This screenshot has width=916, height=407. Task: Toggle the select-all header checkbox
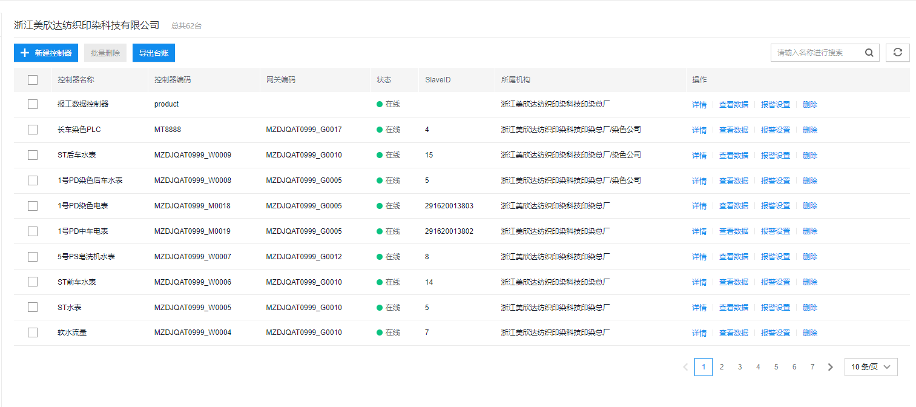point(33,80)
